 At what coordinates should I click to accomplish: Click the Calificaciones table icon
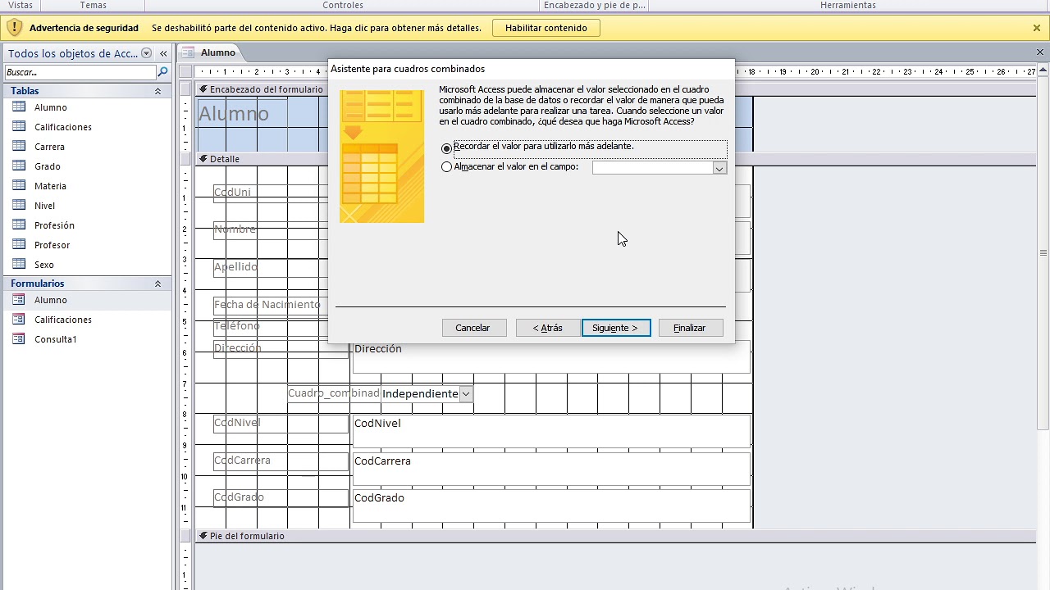pos(19,127)
